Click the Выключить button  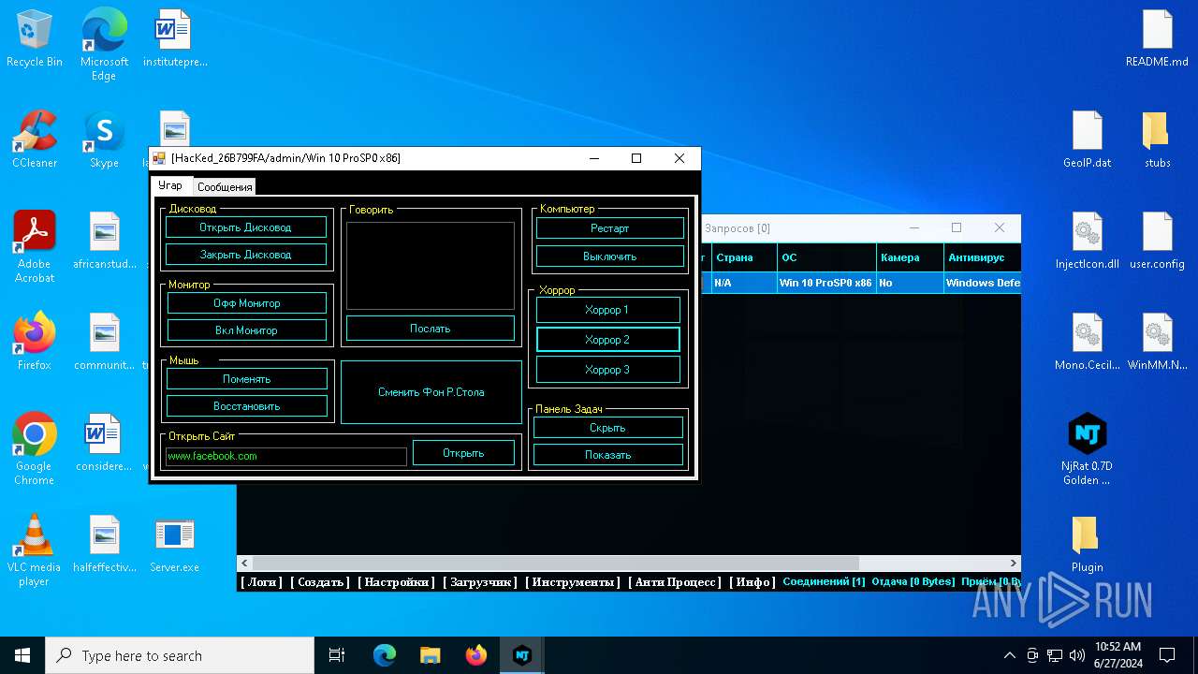pos(610,256)
